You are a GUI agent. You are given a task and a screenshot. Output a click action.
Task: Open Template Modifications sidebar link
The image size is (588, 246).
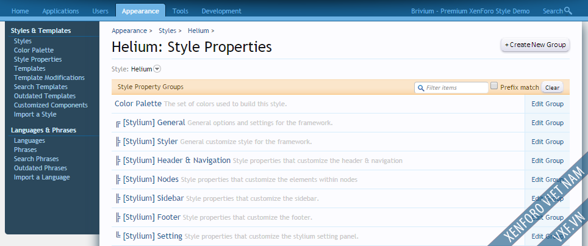(x=49, y=78)
